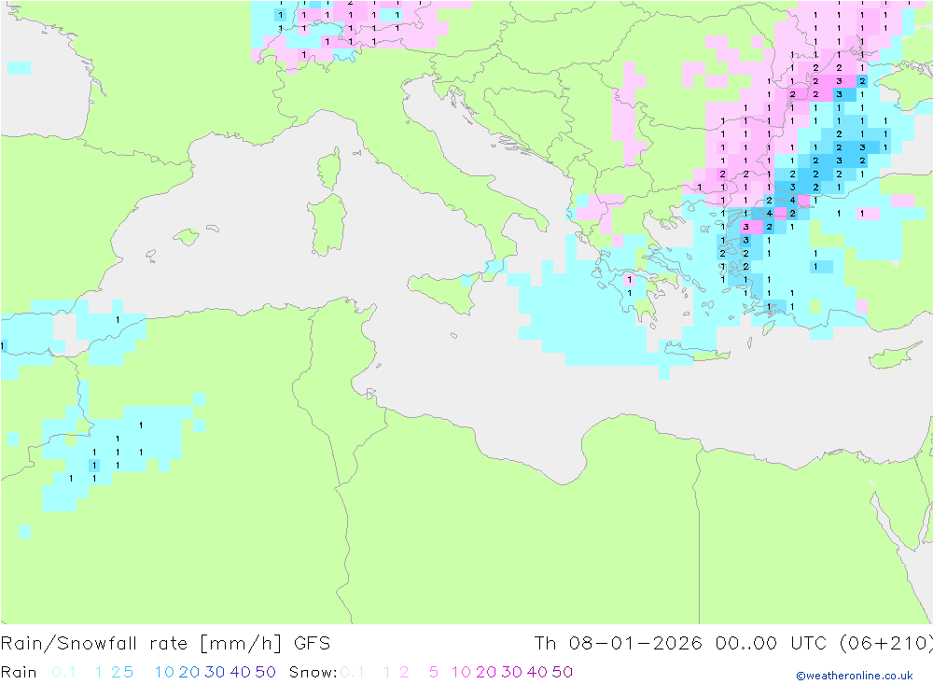Pick the Snow legend 40 color value

click(537, 672)
